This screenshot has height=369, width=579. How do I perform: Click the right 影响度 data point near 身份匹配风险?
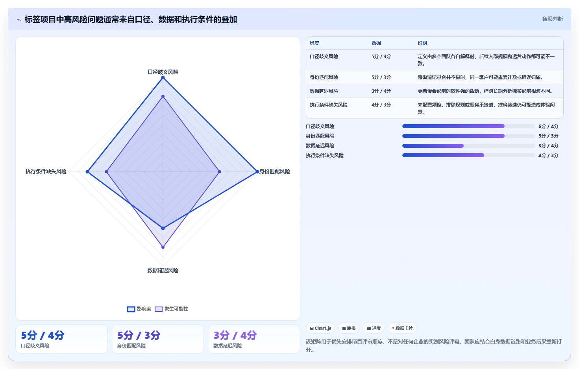click(x=257, y=172)
